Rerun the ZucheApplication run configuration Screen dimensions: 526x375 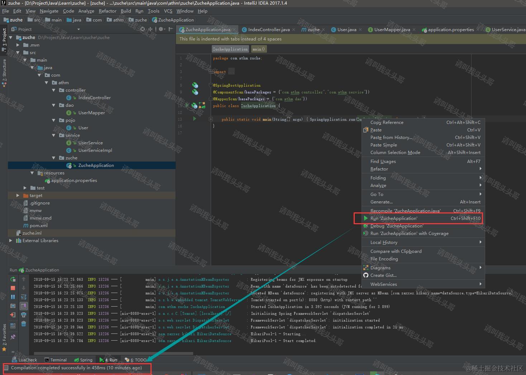13,279
